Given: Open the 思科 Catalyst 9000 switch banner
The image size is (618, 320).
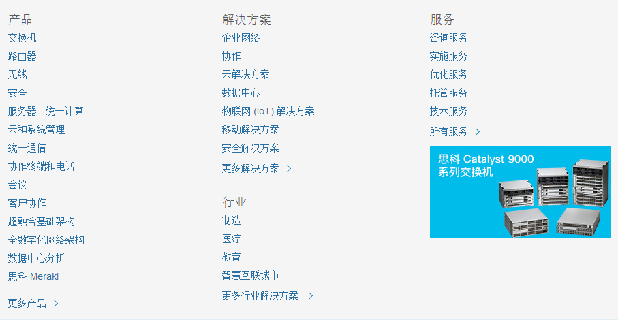Looking at the screenshot, I should click(x=519, y=191).
